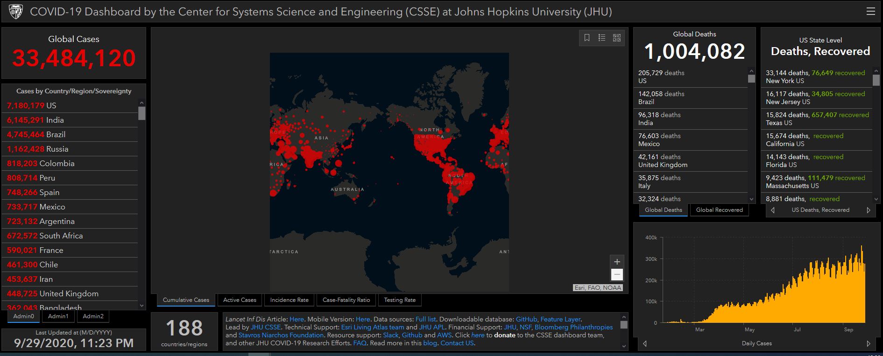
Task: Open the Lancet article 'Here' link
Action: [x=297, y=319]
